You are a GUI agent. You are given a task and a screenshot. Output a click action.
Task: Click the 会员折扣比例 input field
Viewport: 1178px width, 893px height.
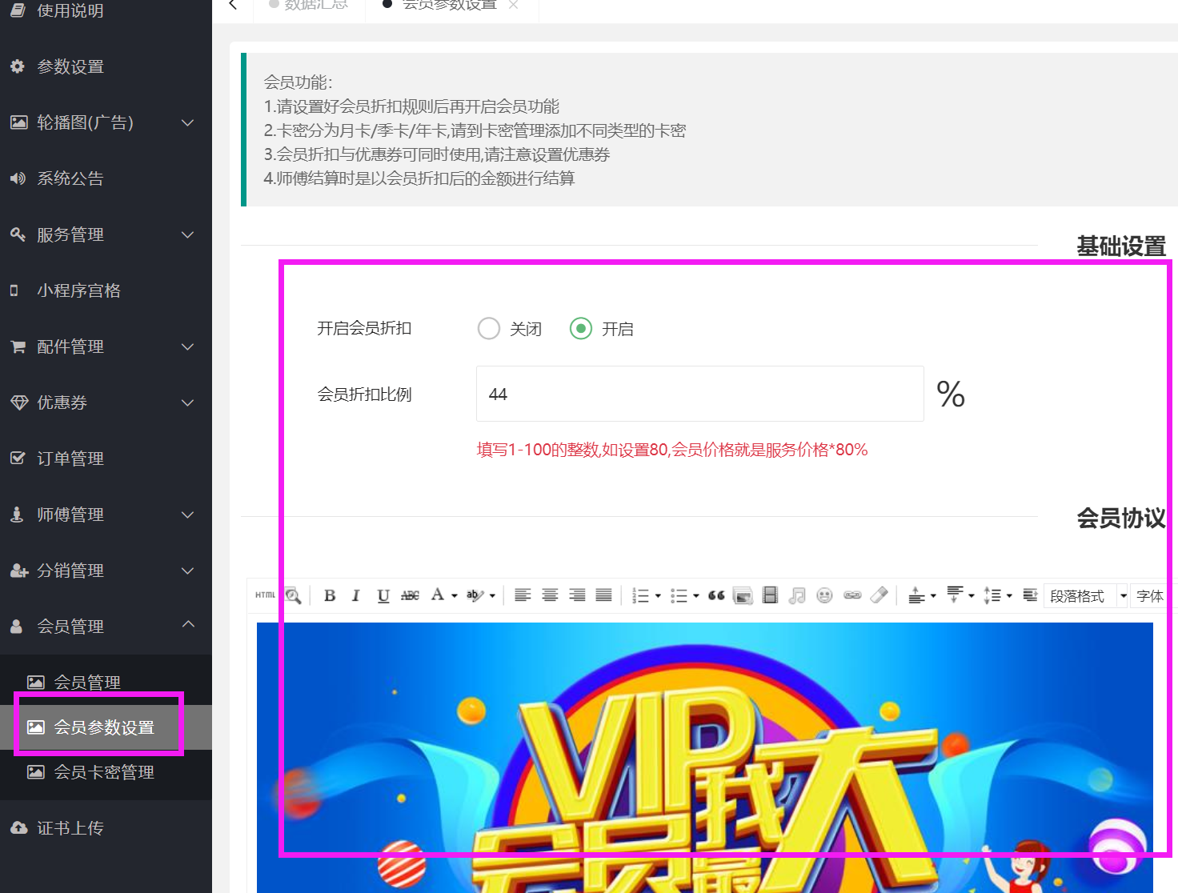[x=699, y=394]
